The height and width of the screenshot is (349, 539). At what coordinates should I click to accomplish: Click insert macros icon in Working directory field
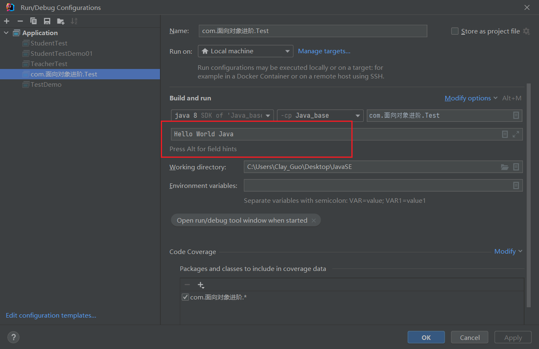pos(516,167)
